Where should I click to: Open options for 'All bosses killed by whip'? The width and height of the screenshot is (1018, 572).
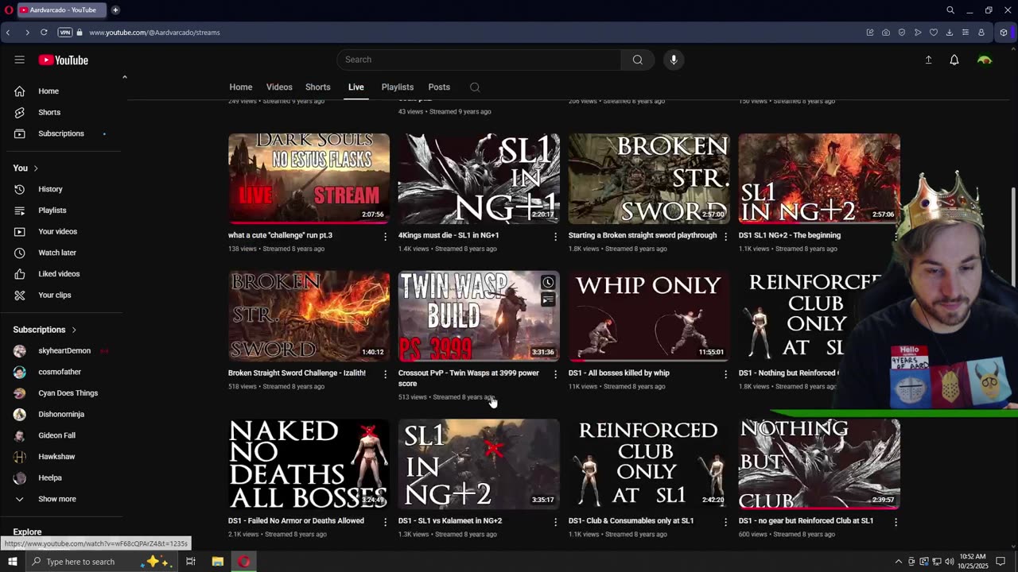[x=725, y=374]
